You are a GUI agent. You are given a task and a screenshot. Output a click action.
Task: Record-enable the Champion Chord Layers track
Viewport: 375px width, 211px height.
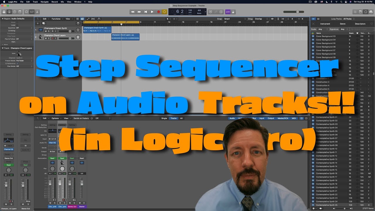tap(52, 38)
